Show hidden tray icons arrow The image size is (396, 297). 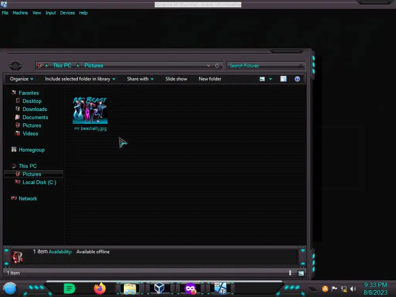(x=313, y=289)
